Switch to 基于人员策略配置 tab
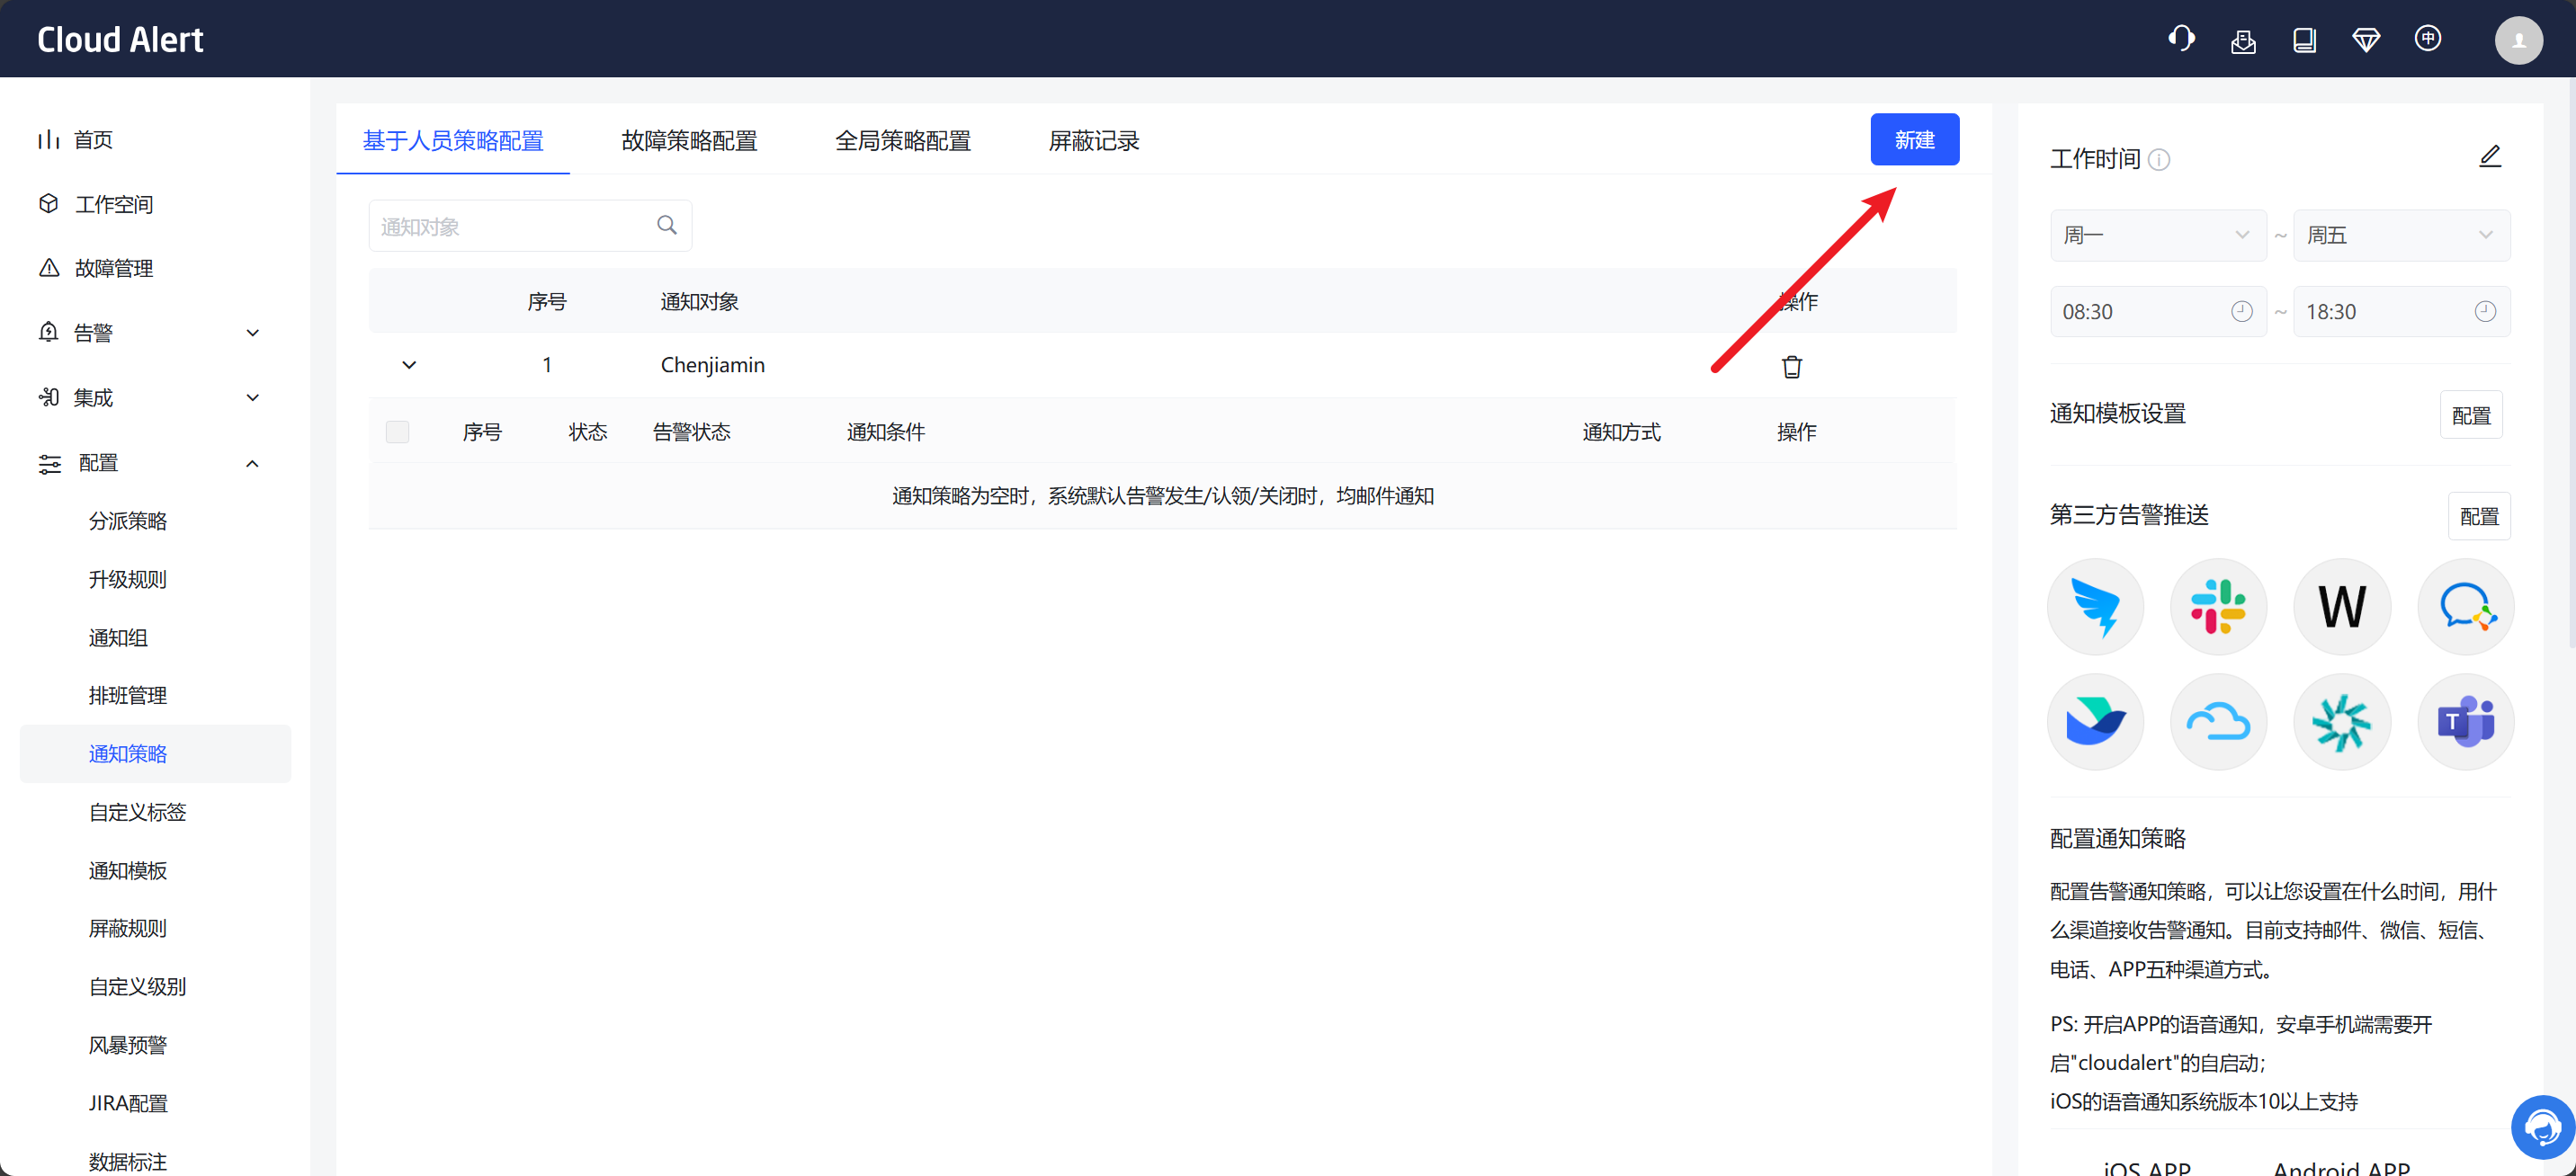2576x1176 pixels. [453, 141]
